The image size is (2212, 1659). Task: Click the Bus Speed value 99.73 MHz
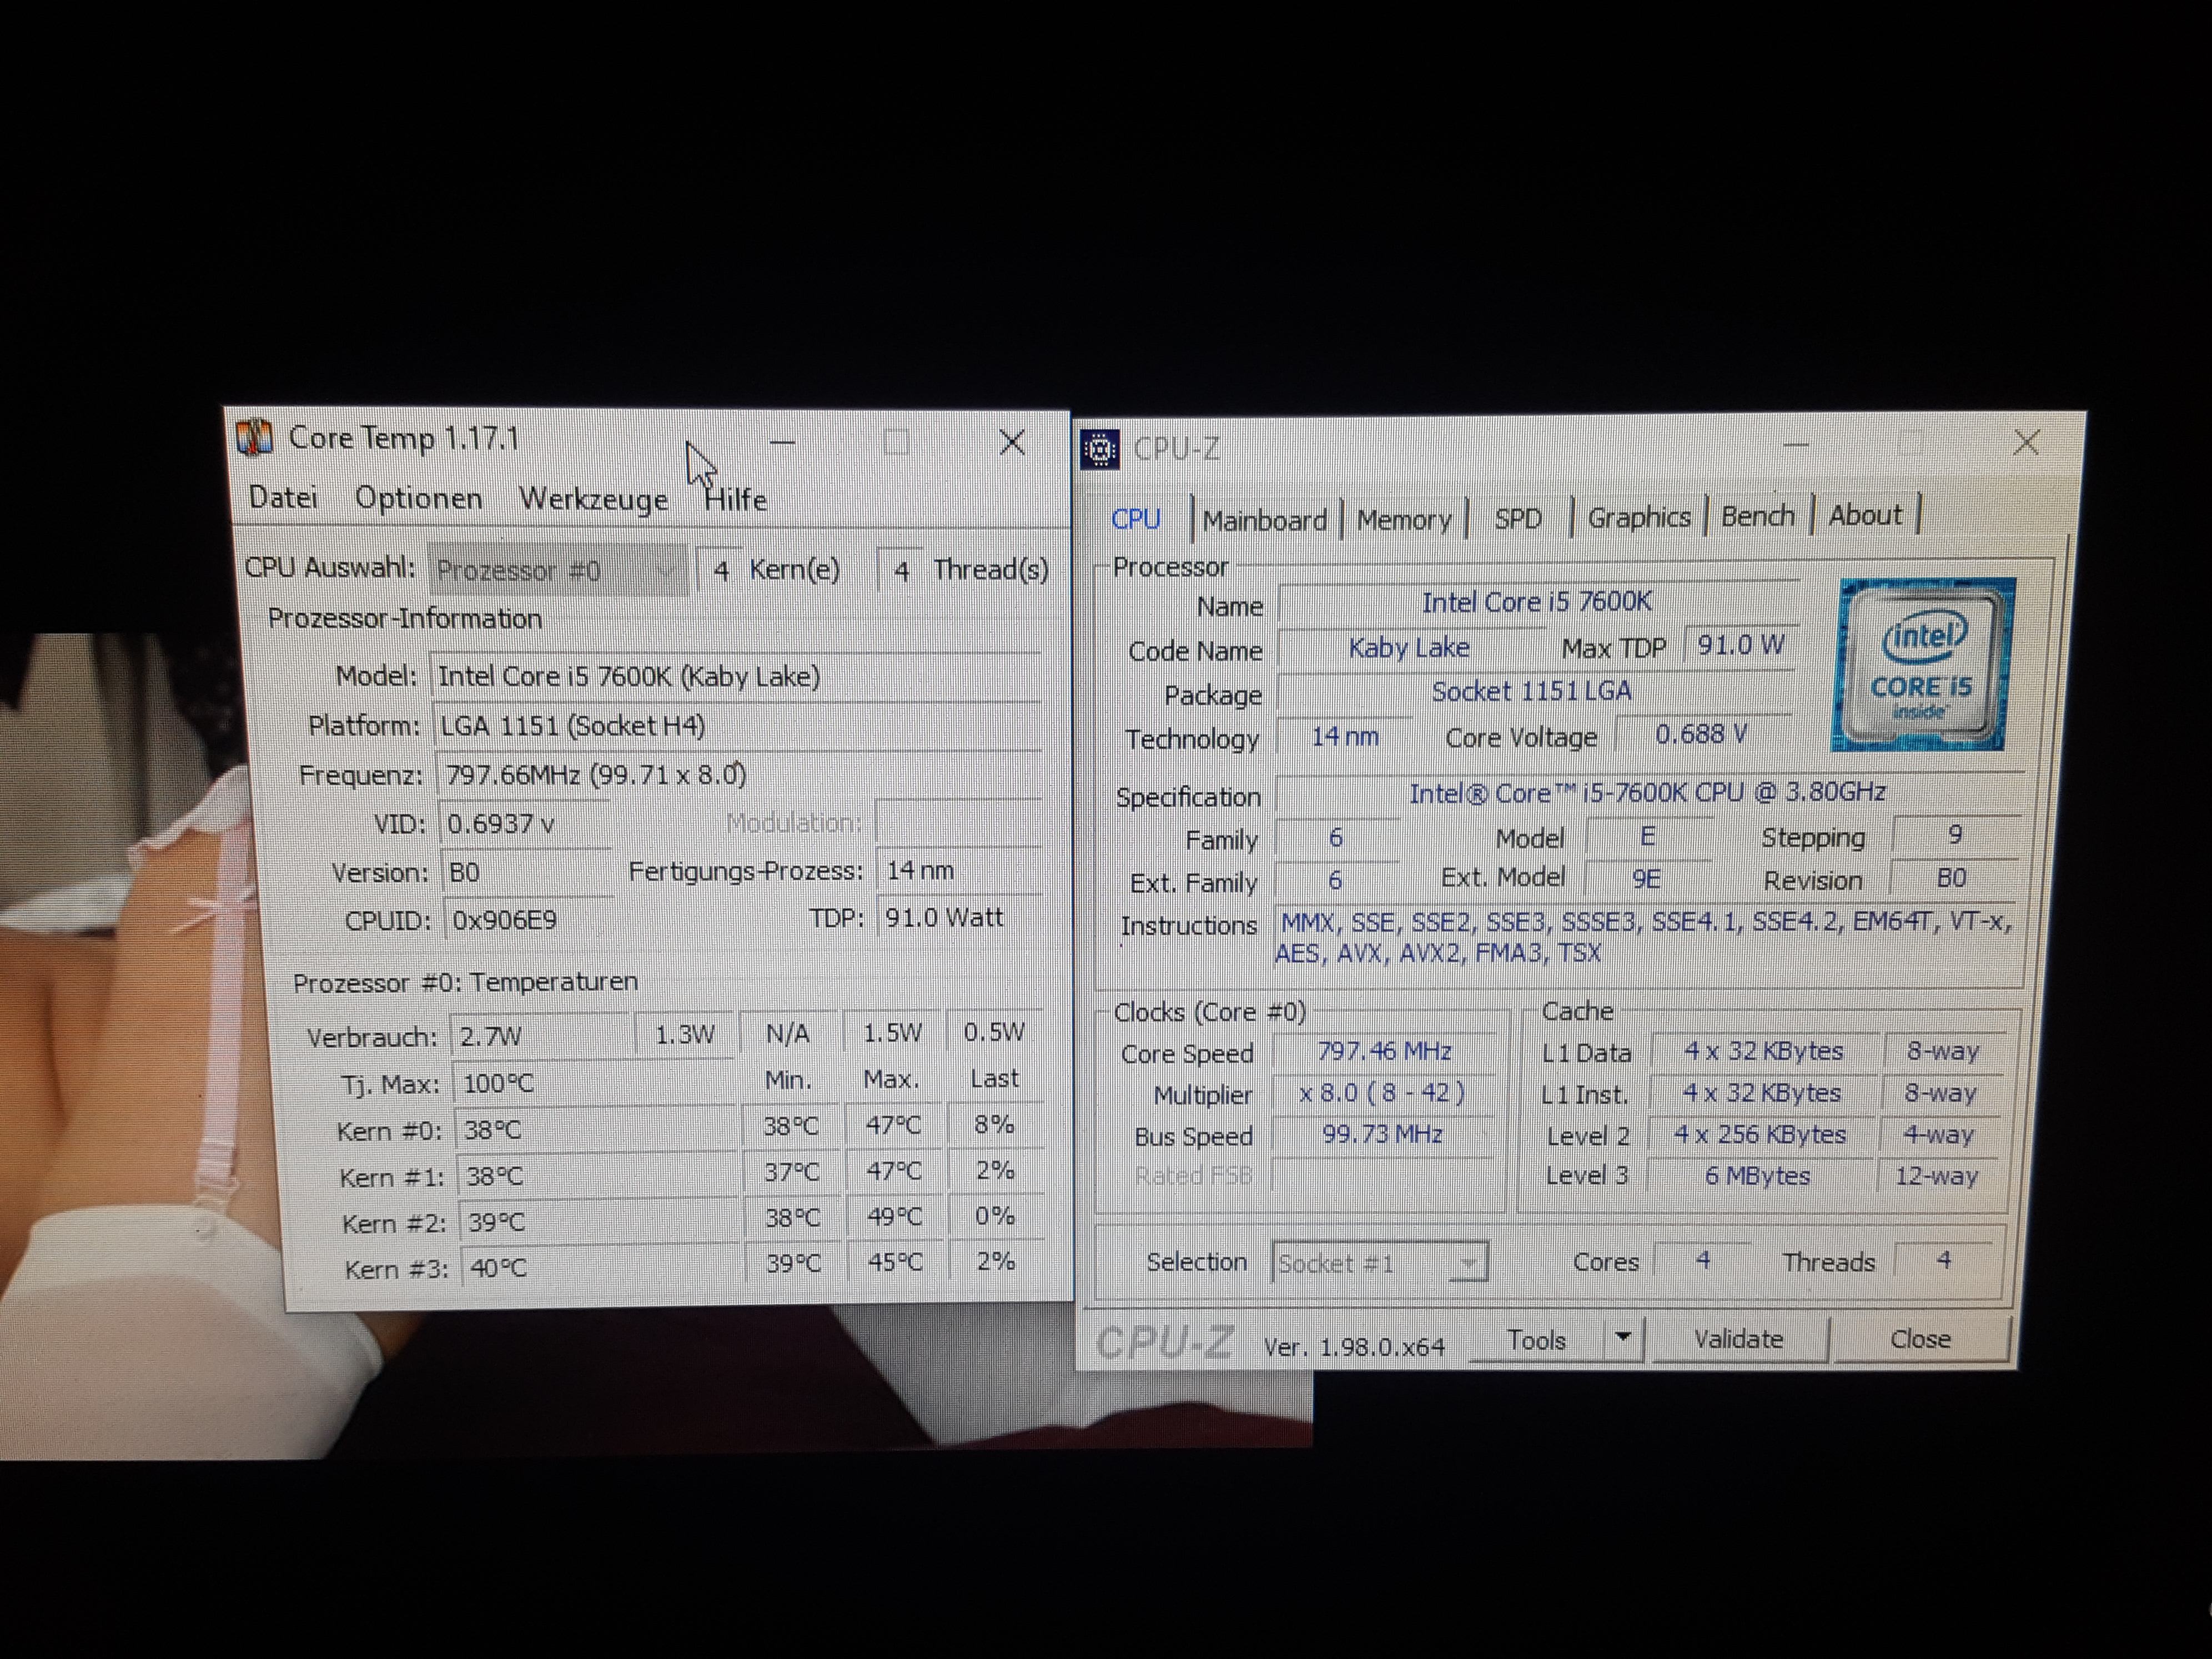(1382, 1135)
